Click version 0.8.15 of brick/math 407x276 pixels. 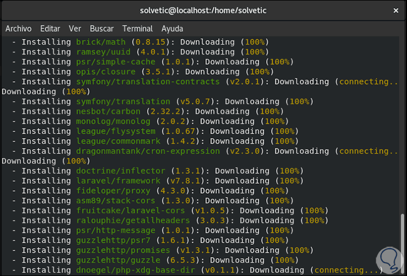tap(150, 42)
